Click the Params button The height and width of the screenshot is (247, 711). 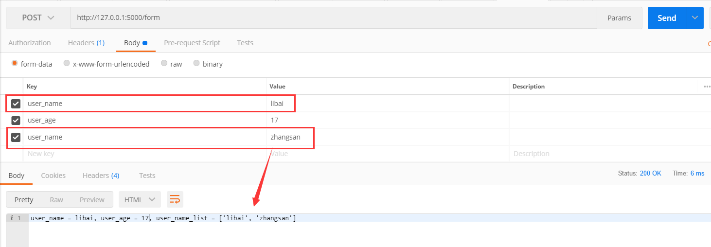(620, 18)
